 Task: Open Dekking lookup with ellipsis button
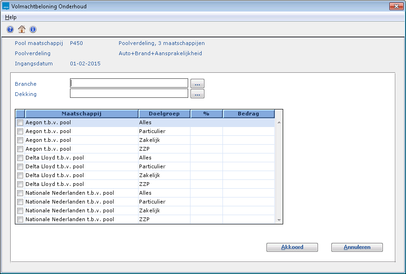(x=197, y=94)
